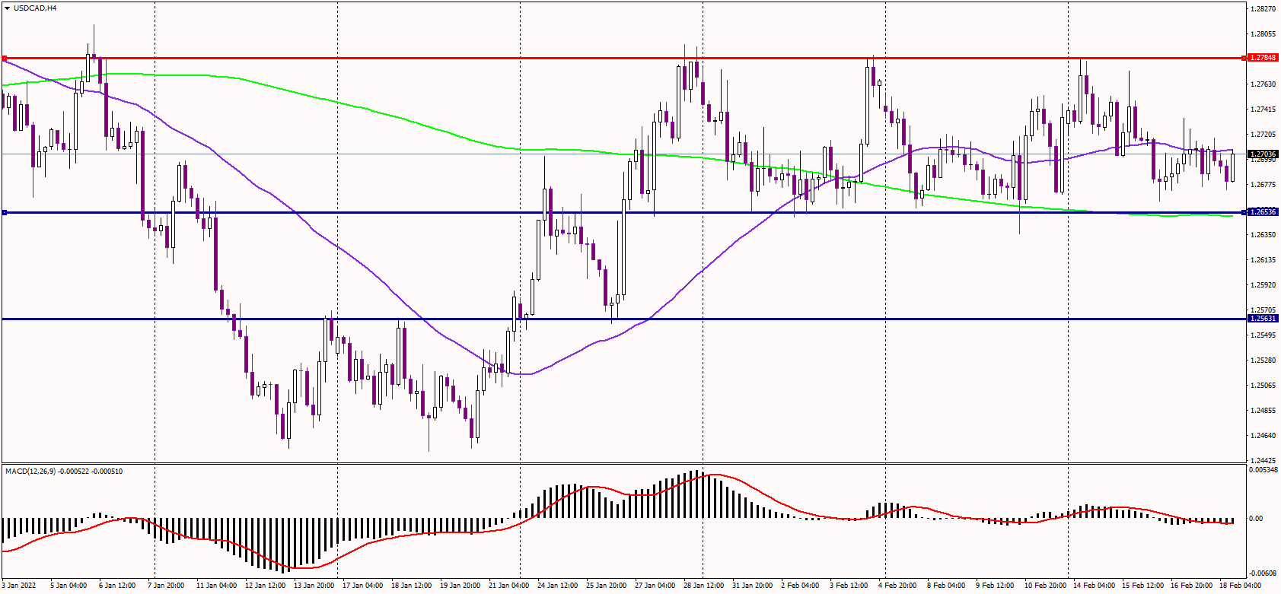
Task: Click the 1.26350 value on price scale
Action: tap(1263, 235)
